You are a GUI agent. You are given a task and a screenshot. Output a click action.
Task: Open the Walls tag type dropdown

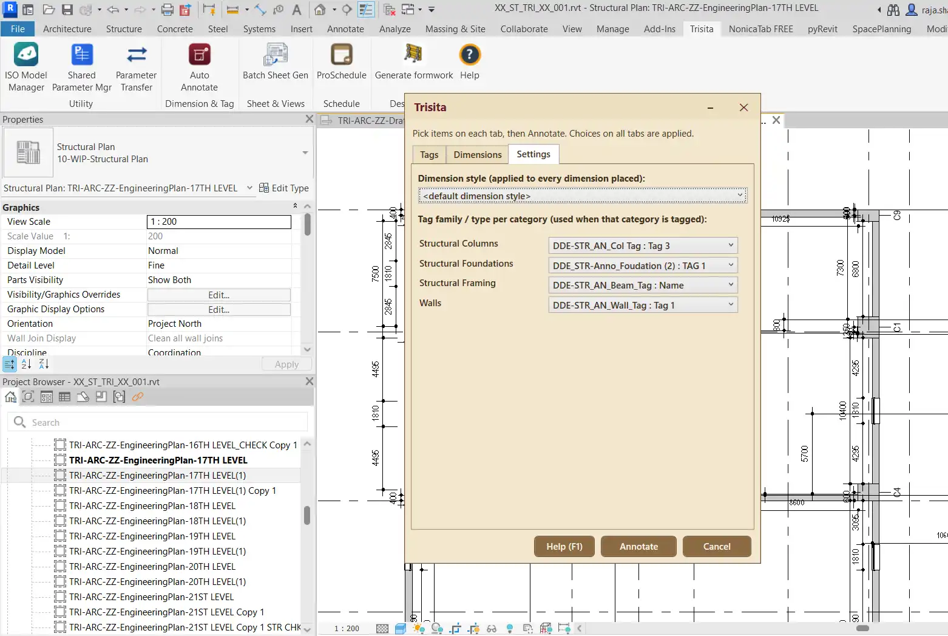click(643, 305)
